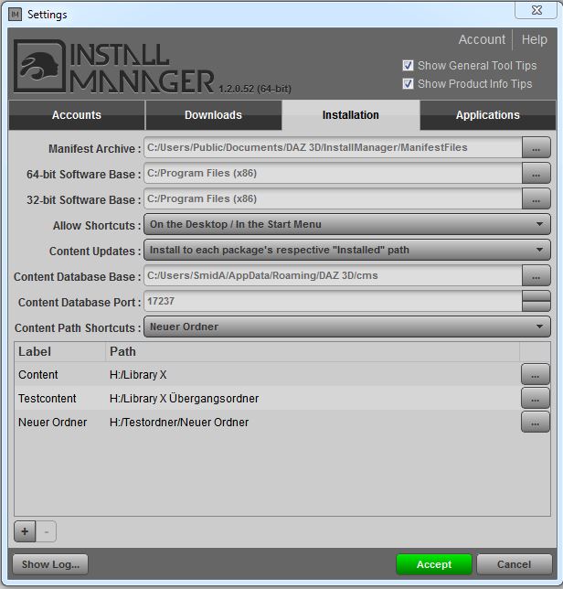This screenshot has height=589, width=563.
Task: Click the Manifest Archive path field
Action: click(333, 147)
